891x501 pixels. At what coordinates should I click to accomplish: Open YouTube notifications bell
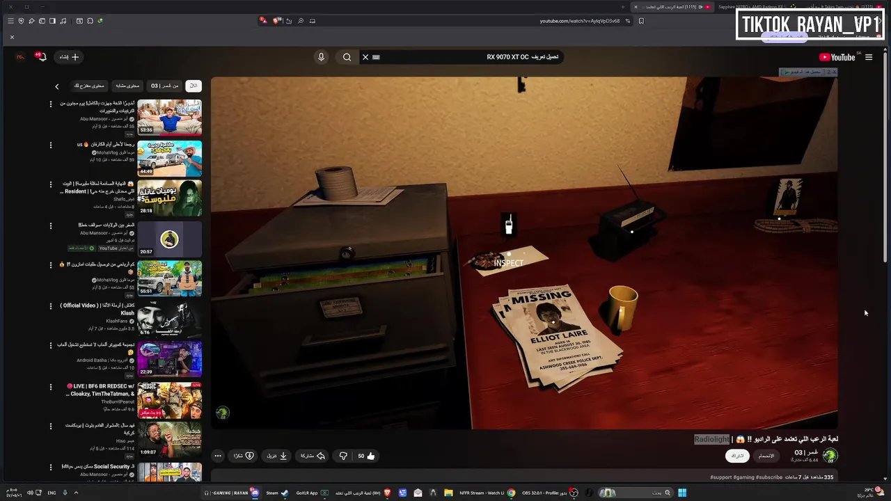pyautogui.click(x=41, y=57)
